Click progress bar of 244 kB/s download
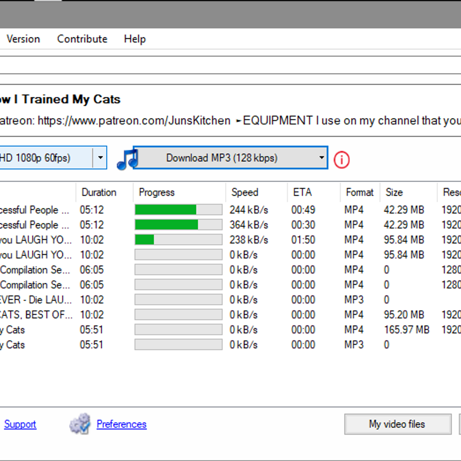 coord(178,210)
